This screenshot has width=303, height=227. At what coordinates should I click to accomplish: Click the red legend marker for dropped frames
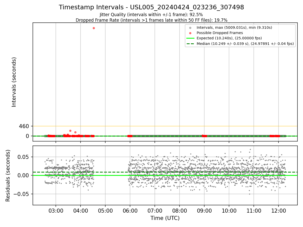[x=190, y=33]
